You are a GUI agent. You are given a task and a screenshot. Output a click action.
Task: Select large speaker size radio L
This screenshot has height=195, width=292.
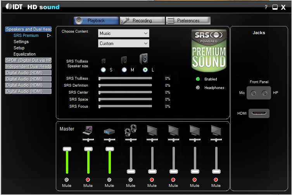coord(145,70)
